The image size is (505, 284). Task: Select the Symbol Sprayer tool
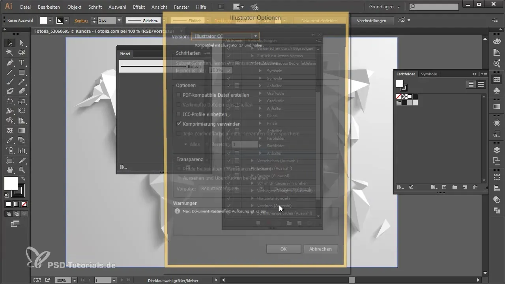(x=10, y=150)
